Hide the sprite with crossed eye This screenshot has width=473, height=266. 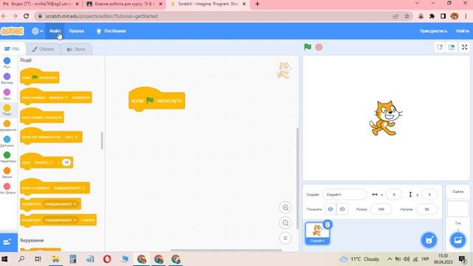tap(342, 209)
